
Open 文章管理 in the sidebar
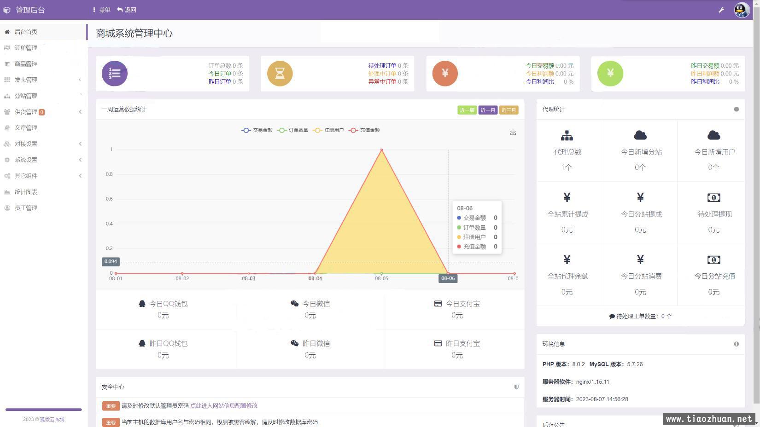pyautogui.click(x=44, y=128)
